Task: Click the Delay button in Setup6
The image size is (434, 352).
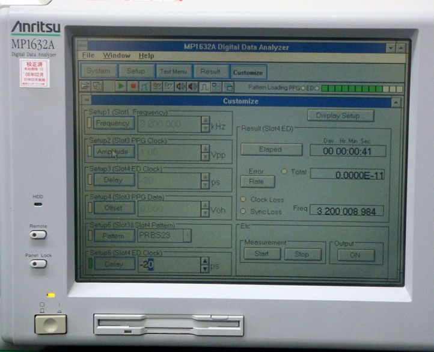Action: pyautogui.click(x=114, y=264)
